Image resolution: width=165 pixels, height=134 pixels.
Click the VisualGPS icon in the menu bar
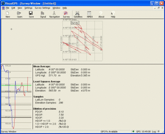point(3,8)
